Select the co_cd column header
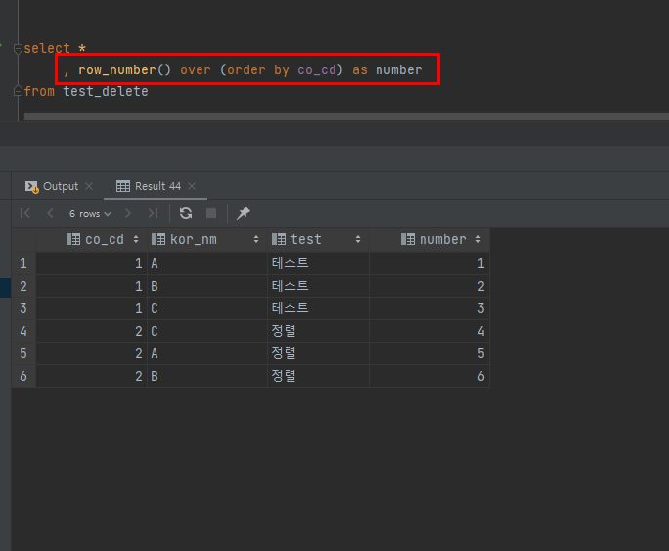Image resolution: width=669 pixels, height=551 pixels. 91,240
